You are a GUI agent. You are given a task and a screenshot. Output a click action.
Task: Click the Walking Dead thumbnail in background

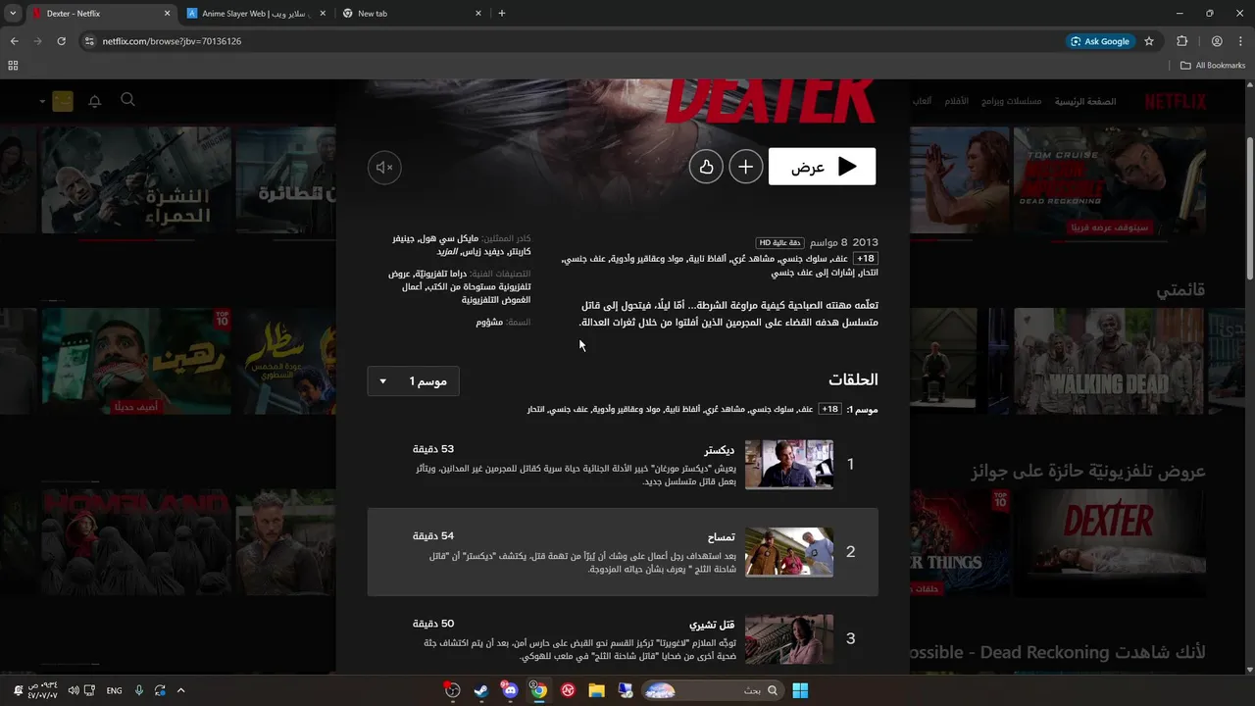pos(1109,360)
